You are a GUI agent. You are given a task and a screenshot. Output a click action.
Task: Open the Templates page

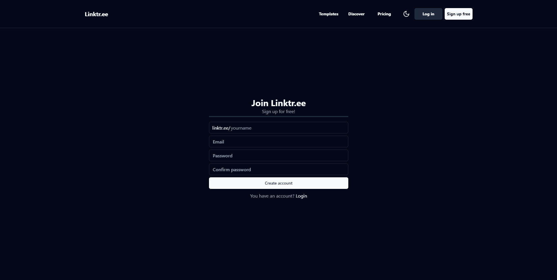tap(328, 14)
